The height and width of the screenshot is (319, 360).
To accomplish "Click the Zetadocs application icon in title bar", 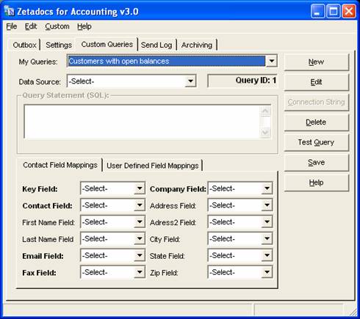I will [10, 11].
